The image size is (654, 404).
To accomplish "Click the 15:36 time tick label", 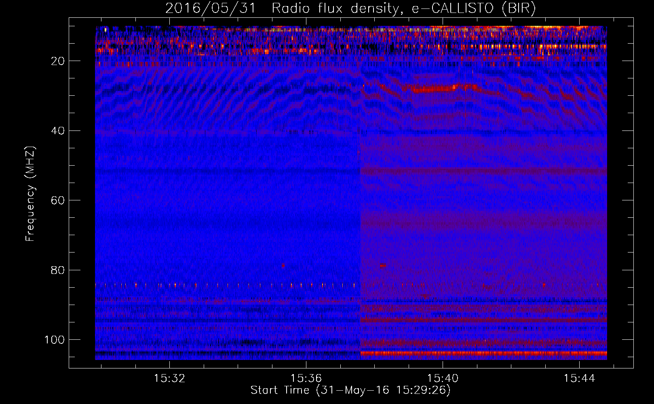I will click(x=306, y=379).
